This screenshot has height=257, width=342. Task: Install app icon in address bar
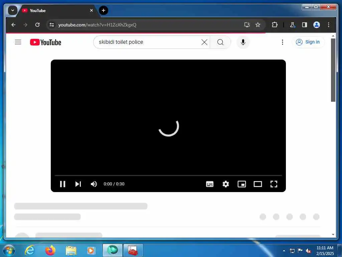tap(247, 25)
